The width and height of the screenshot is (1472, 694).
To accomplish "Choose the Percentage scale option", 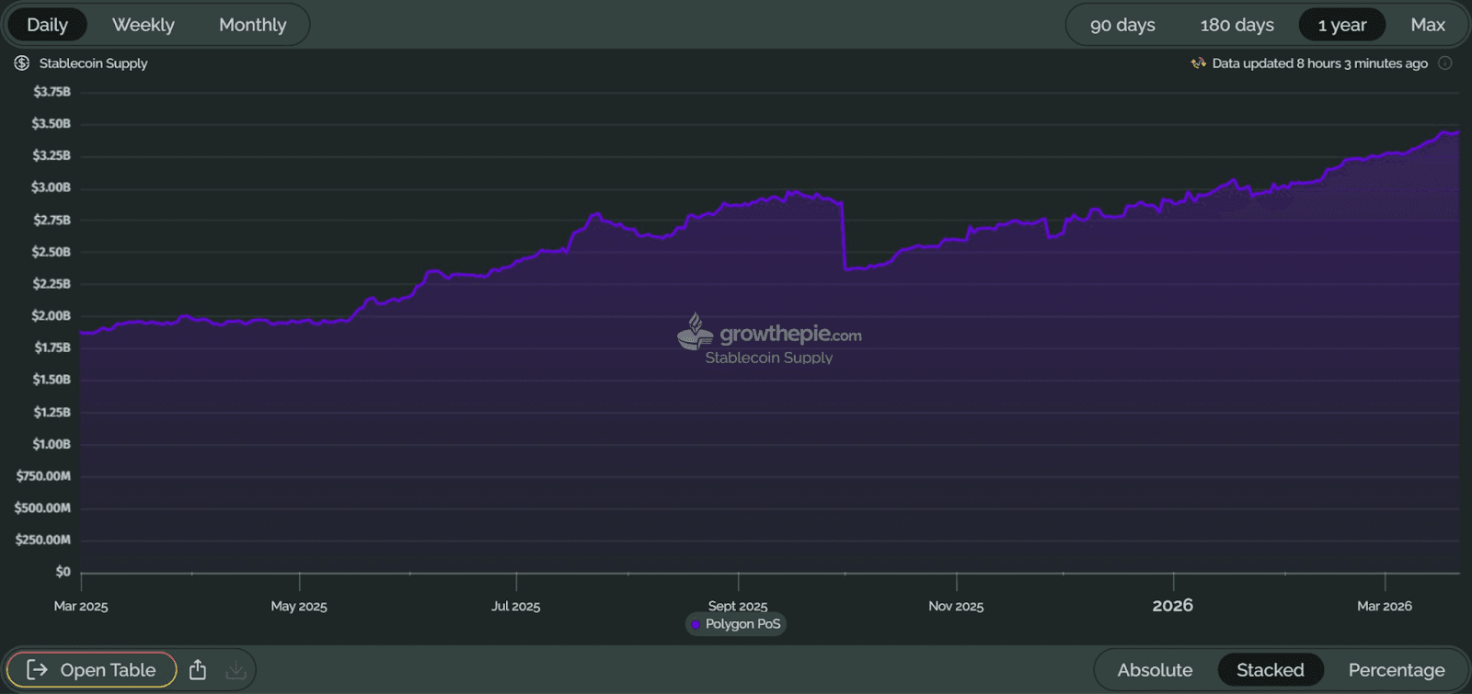I will coord(1396,670).
